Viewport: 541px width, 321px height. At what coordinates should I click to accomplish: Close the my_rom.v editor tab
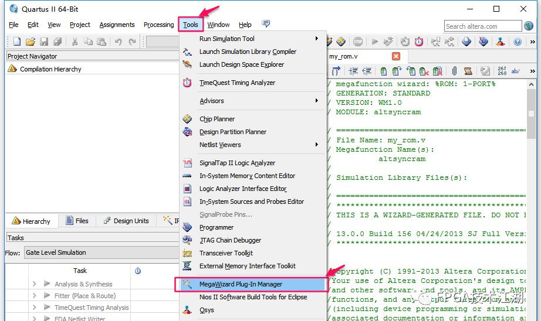pyautogui.click(x=396, y=56)
